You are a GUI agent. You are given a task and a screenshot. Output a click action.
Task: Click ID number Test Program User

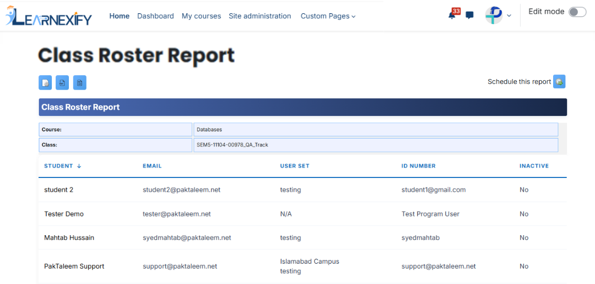430,214
